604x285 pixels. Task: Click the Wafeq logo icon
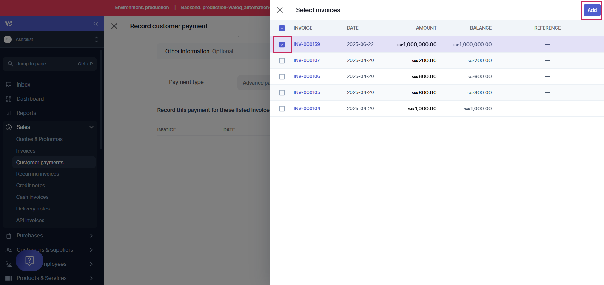tap(9, 24)
